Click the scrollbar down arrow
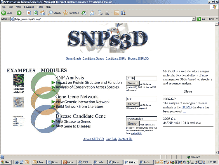 click(x=217, y=152)
